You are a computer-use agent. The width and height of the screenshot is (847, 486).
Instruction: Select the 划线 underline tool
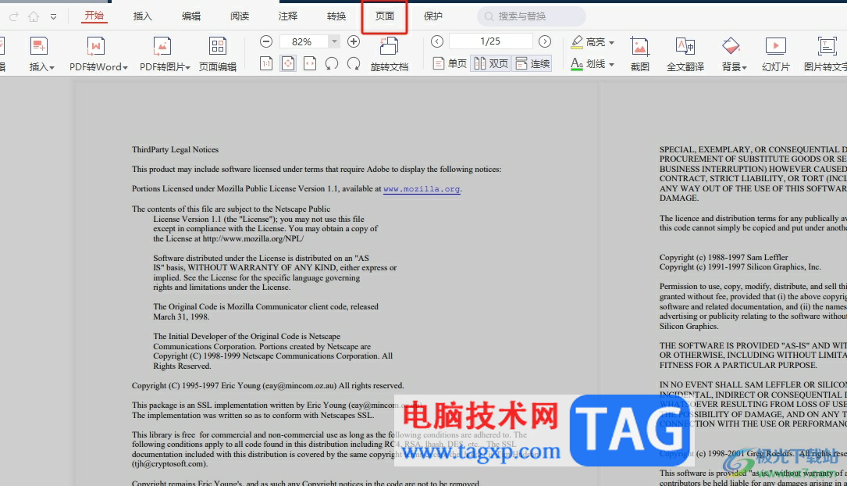[x=588, y=64]
